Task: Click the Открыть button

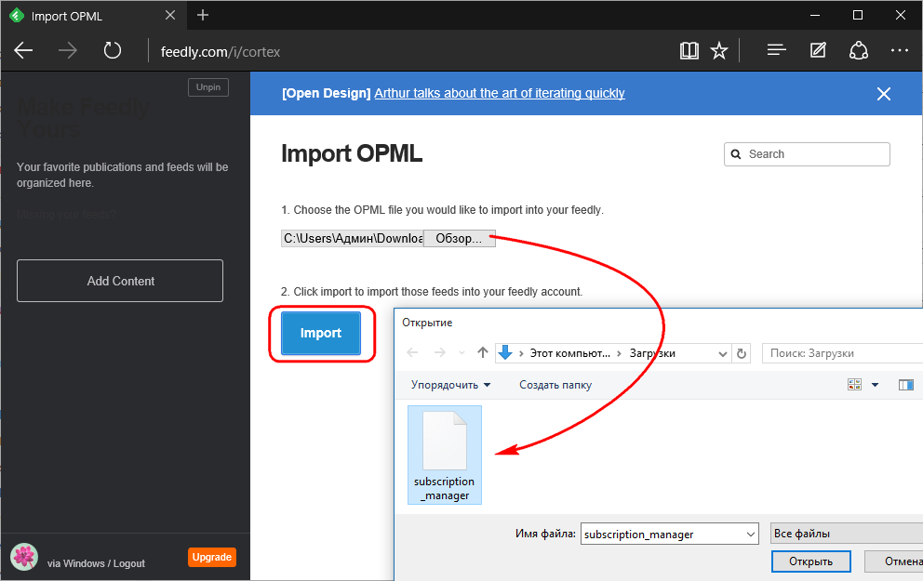Action: [810, 561]
